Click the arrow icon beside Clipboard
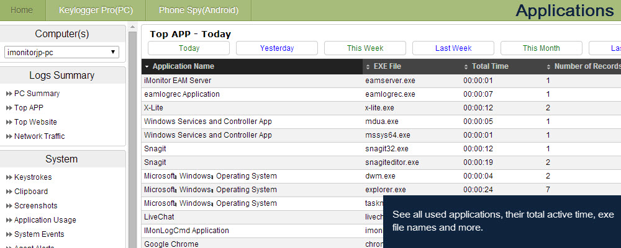This screenshot has height=248, width=621. point(9,192)
